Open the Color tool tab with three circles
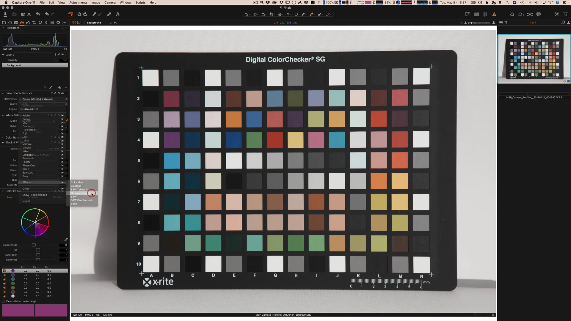571x321 pixels. (x=22, y=23)
